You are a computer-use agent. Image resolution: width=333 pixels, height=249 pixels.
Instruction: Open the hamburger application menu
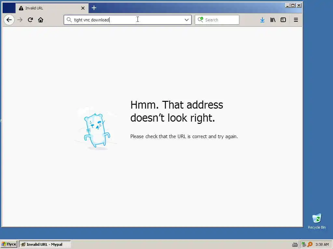[x=296, y=20]
